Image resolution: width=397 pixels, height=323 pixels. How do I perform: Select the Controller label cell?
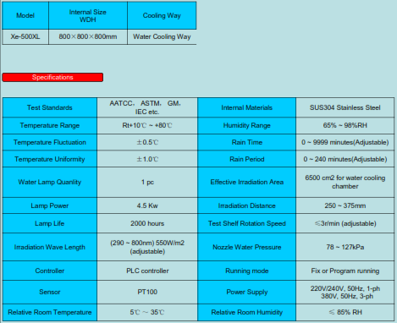(x=50, y=271)
